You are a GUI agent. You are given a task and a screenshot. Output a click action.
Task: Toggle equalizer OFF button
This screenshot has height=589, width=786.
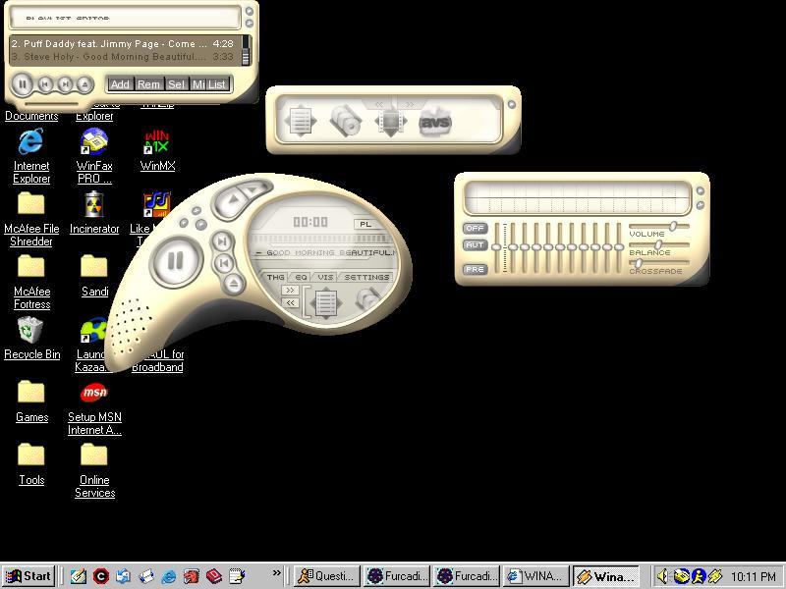point(475,228)
